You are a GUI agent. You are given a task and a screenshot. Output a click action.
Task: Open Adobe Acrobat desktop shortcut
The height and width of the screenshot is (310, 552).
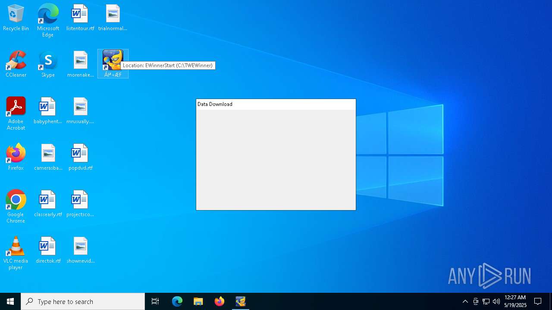pos(16,114)
